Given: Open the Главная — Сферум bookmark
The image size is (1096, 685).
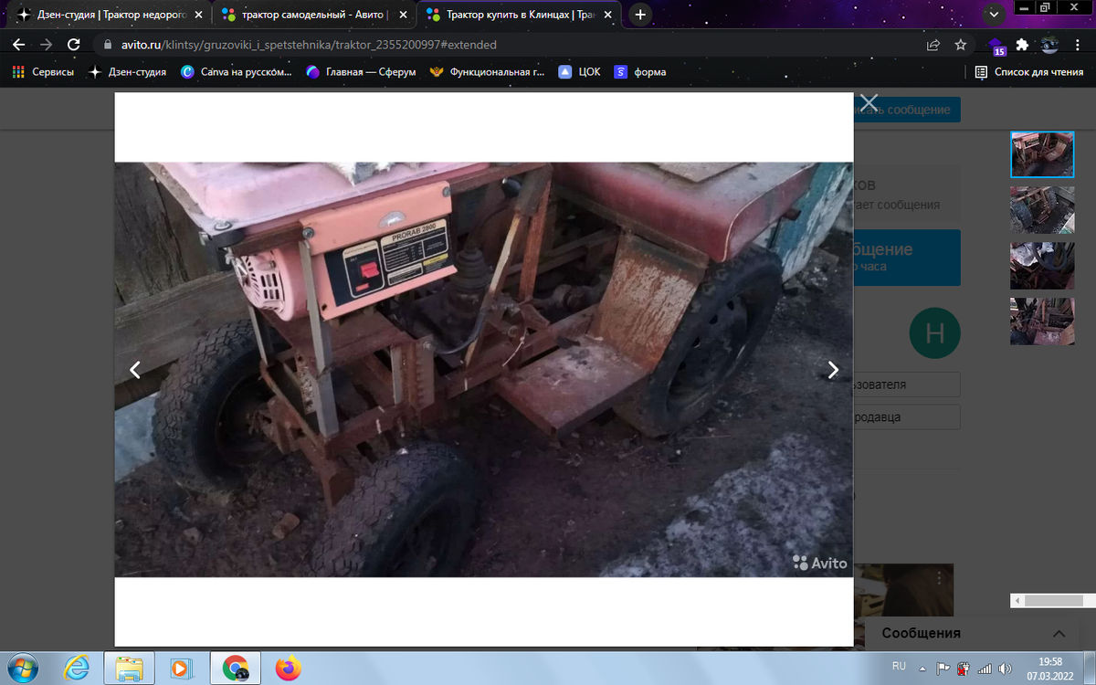Looking at the screenshot, I should tap(361, 71).
